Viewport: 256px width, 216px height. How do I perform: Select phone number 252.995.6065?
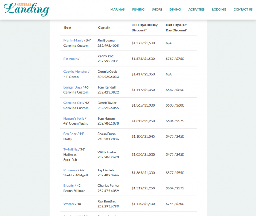108,108
